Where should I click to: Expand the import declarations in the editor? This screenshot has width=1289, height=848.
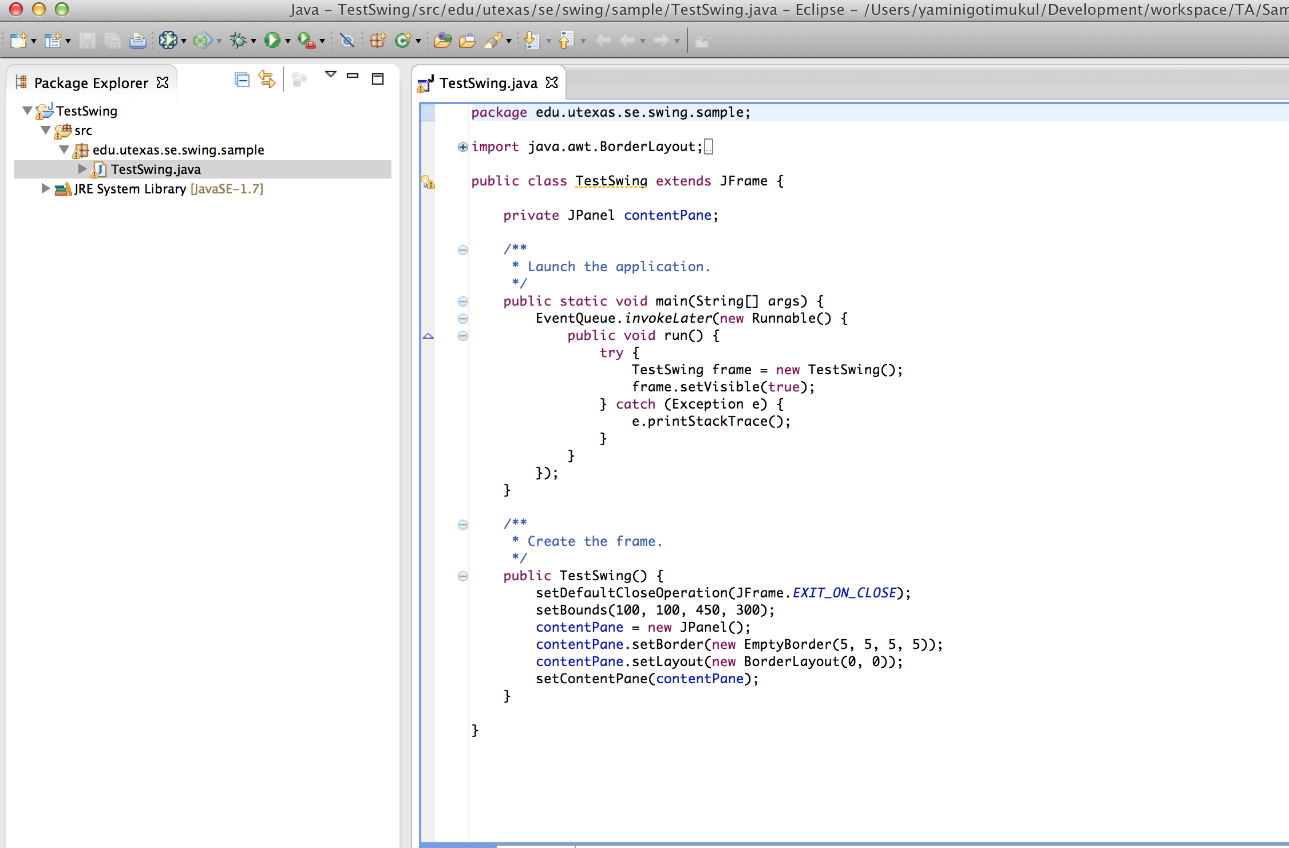click(462, 146)
